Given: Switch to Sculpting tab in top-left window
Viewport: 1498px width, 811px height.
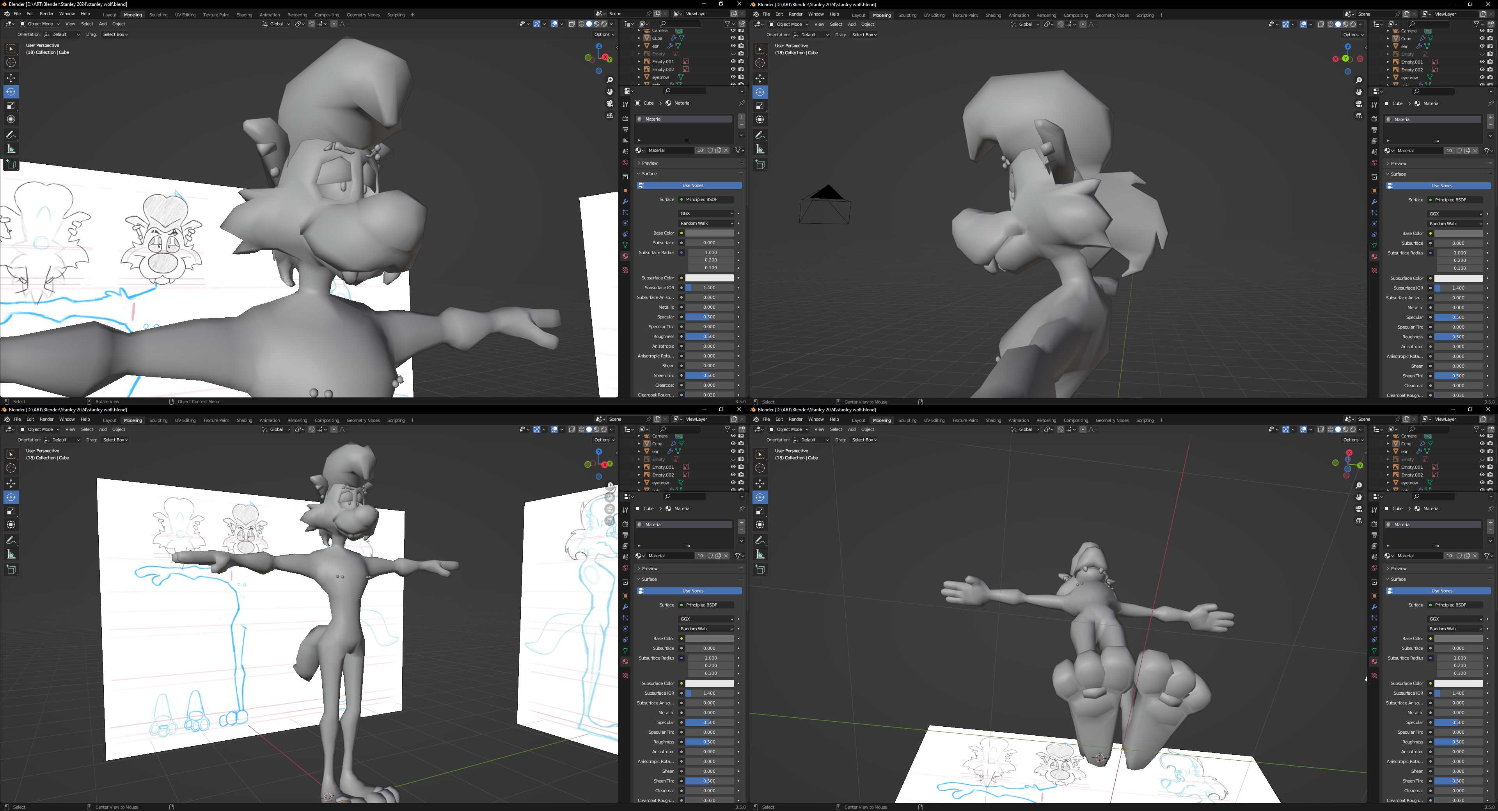Looking at the screenshot, I should click(158, 14).
